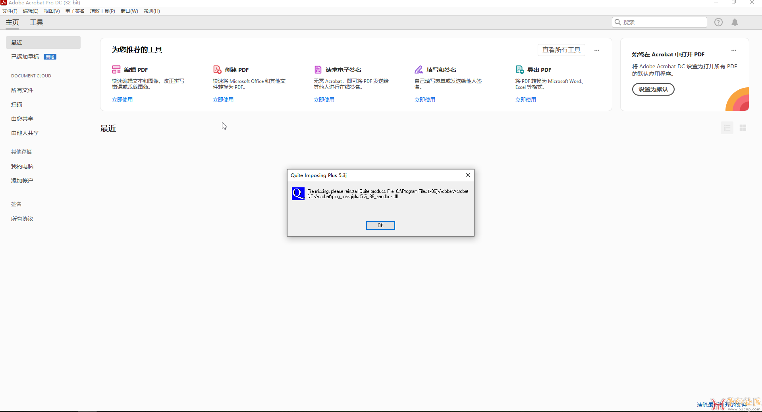Click the 请求电子签名 title text
This screenshot has width=762, height=412.
(x=343, y=70)
